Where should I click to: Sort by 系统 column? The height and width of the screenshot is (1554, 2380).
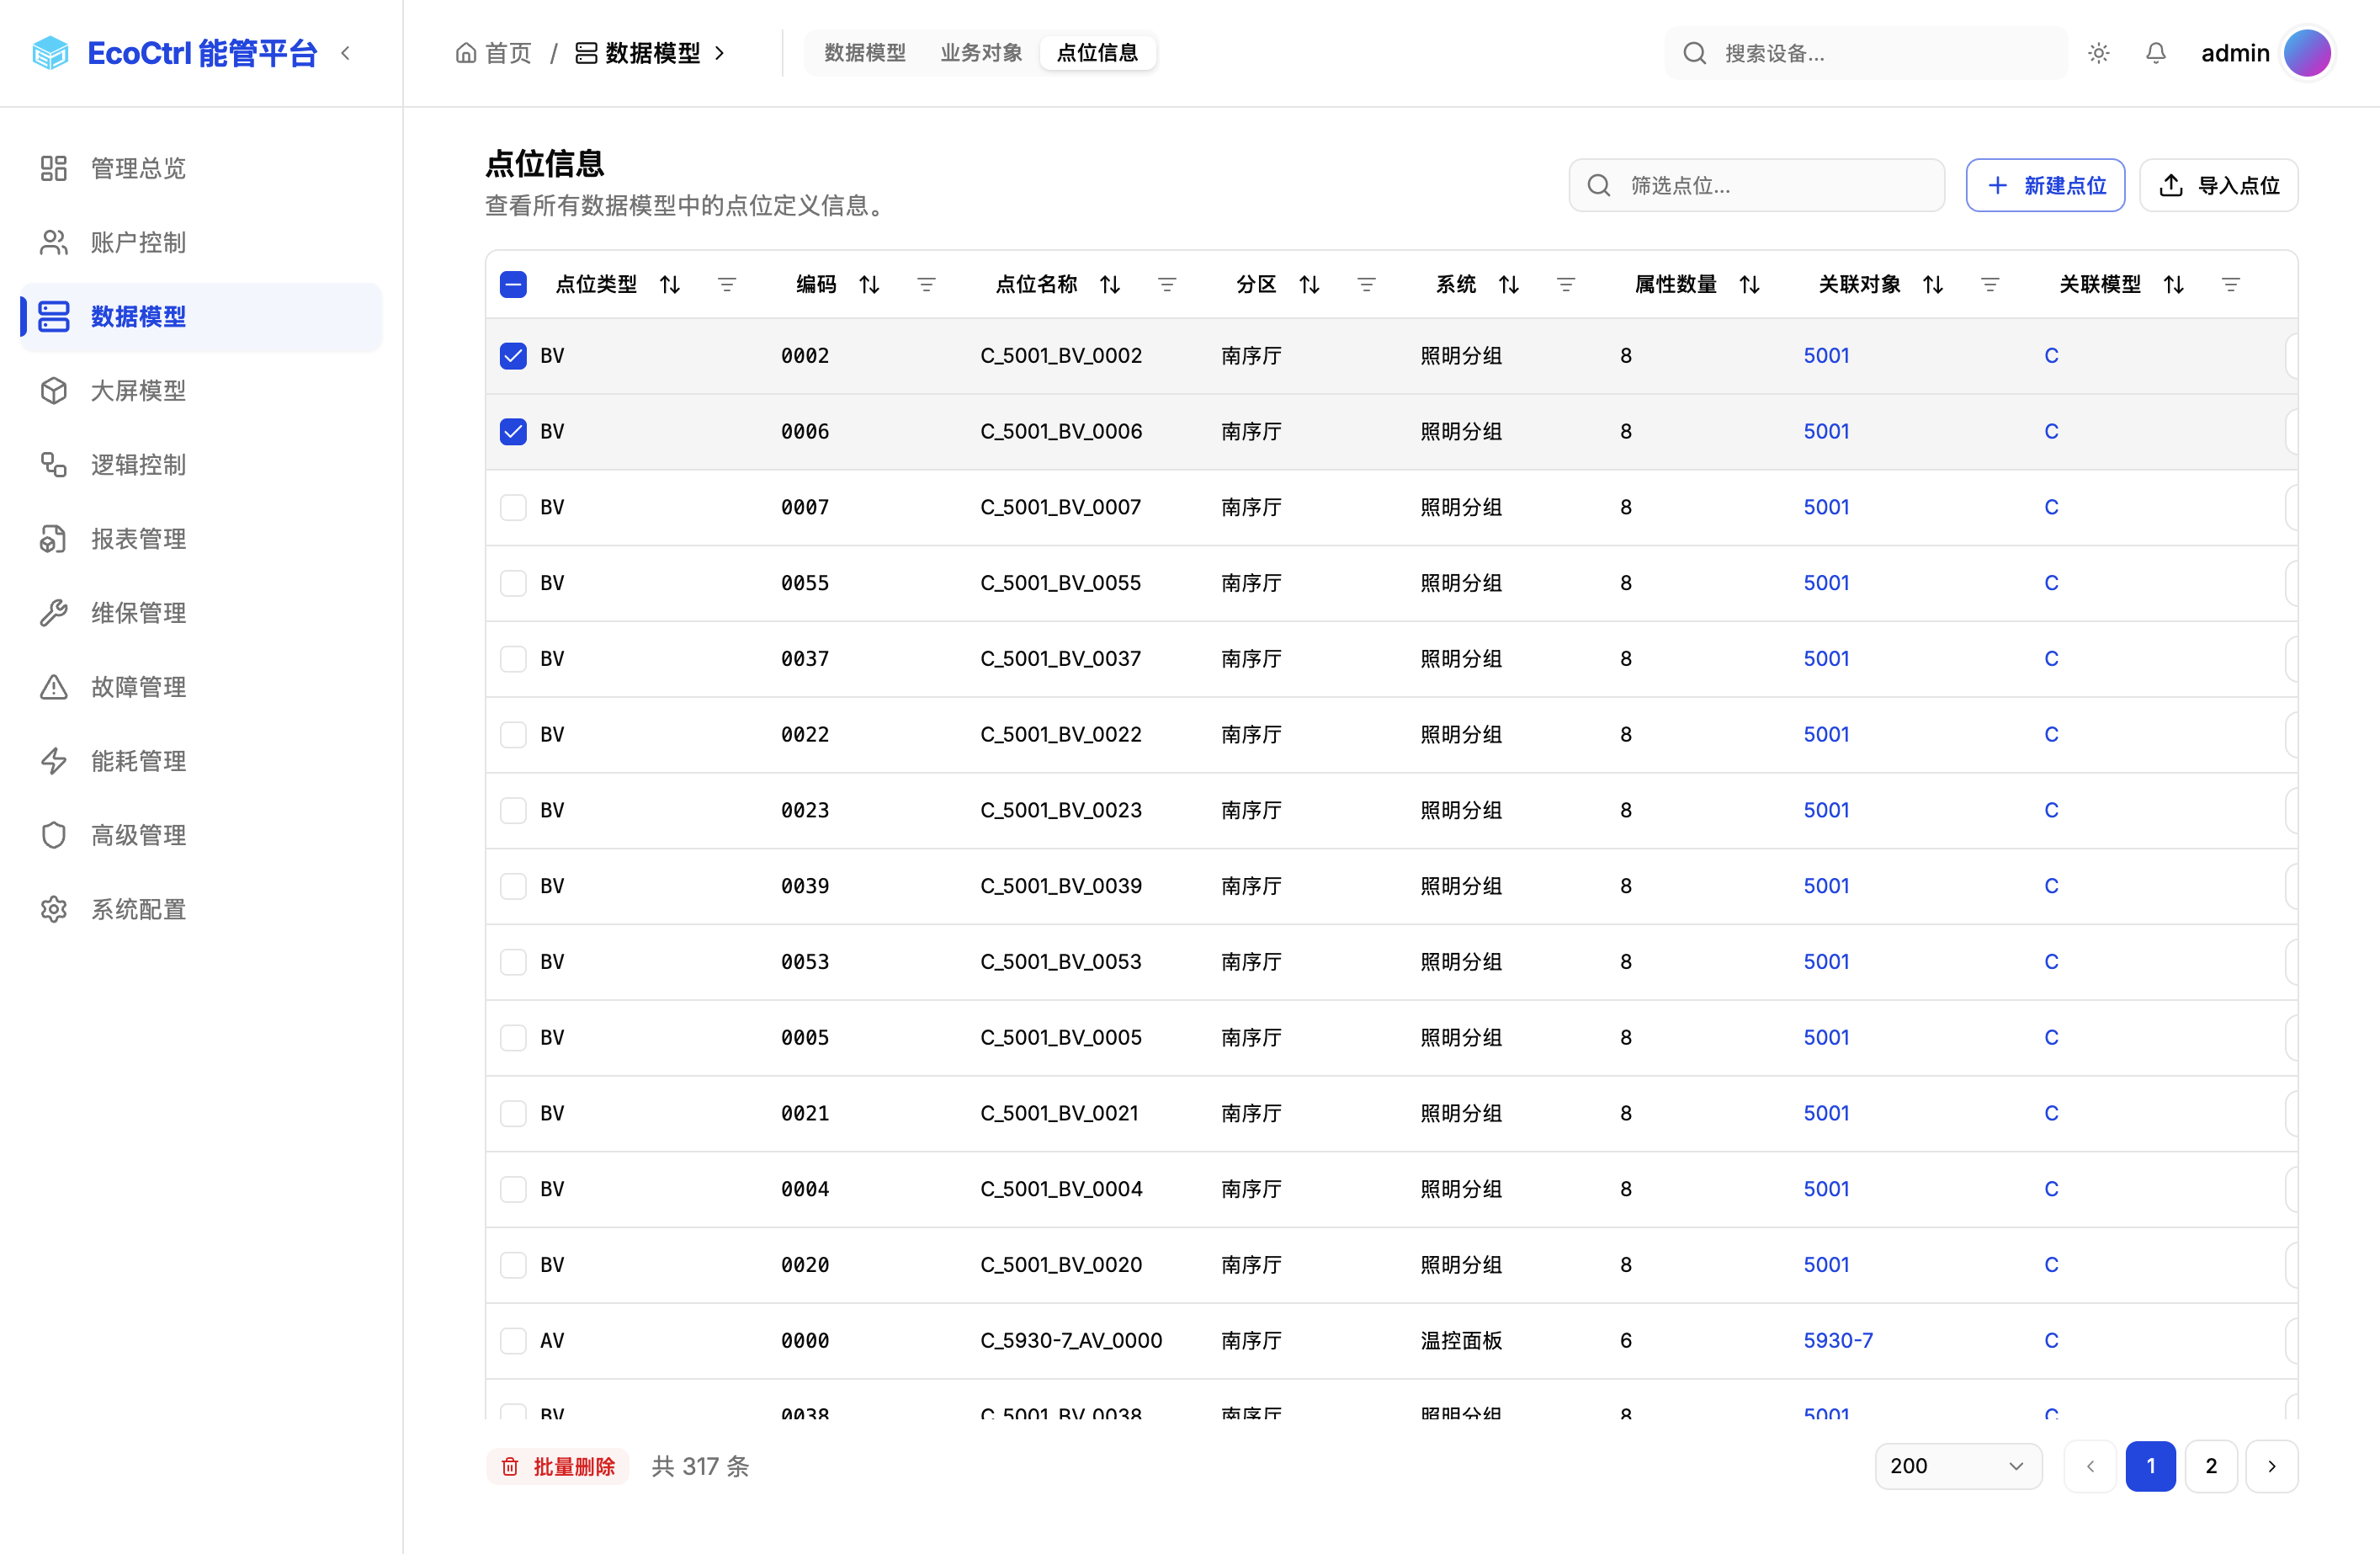pos(1509,285)
